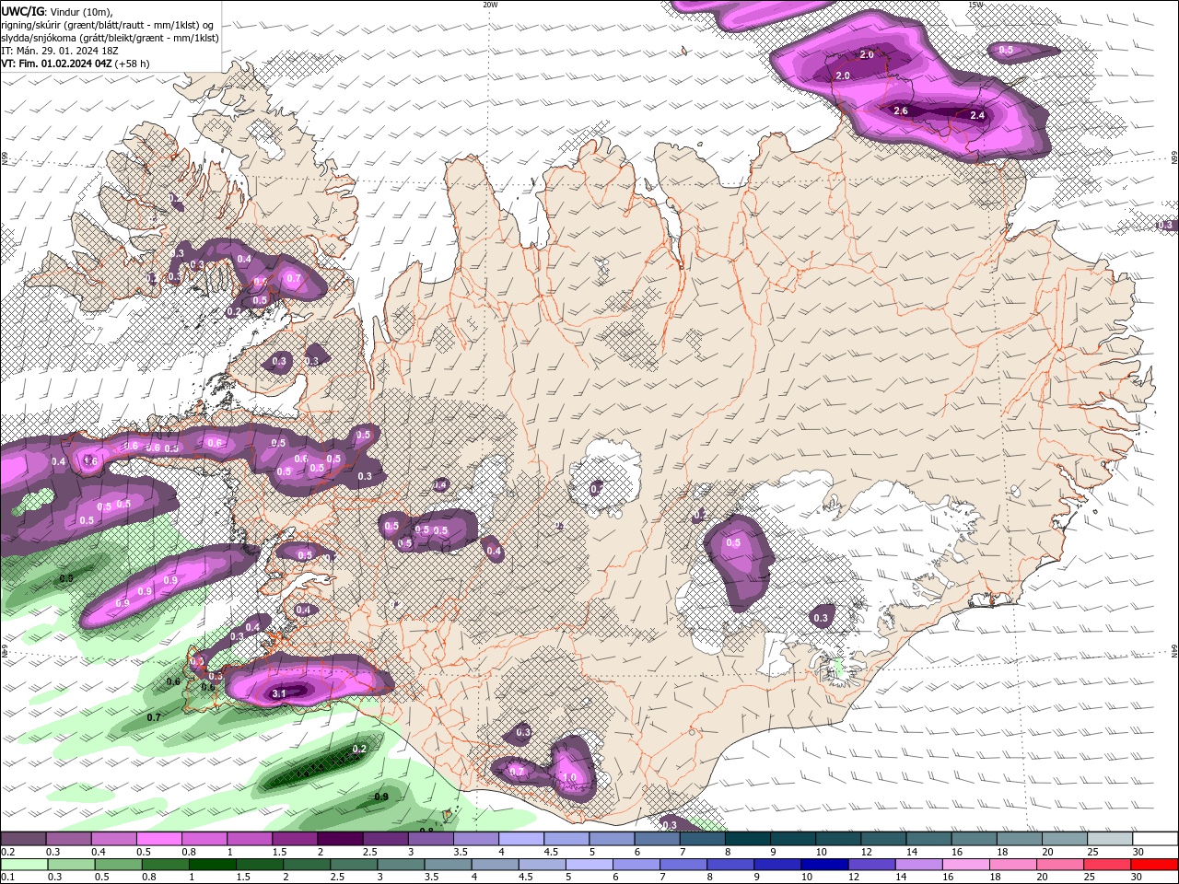Viewport: 1179px width, 884px height.
Task: Click the UWC/IG title in the legend box
Action: click(22, 10)
